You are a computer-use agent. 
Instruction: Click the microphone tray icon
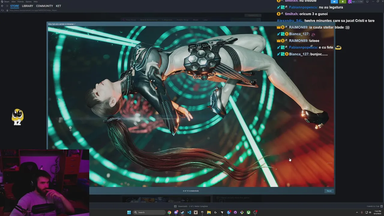click(x=362, y=212)
